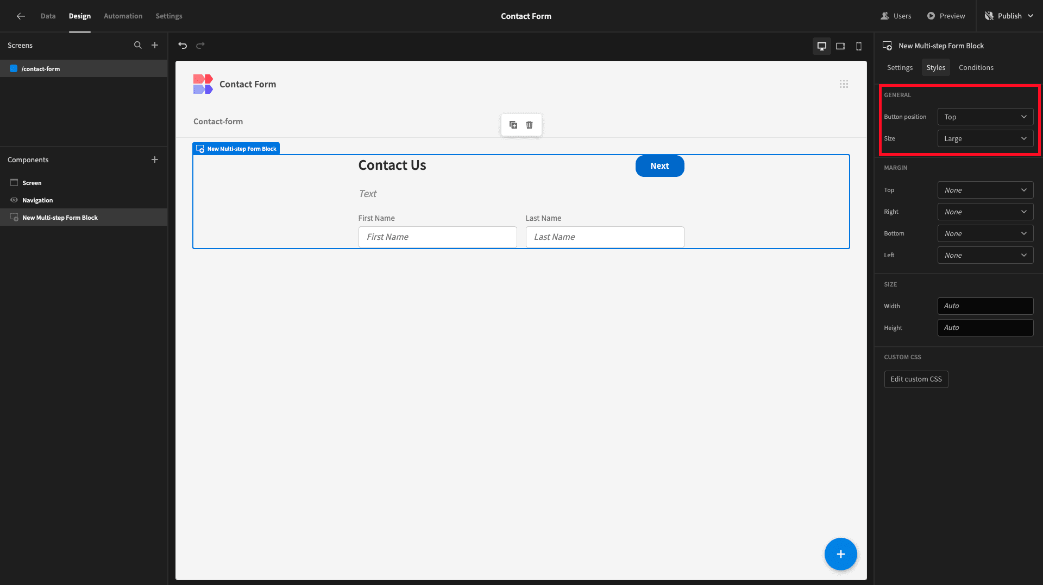This screenshot has width=1043, height=585.
Task: Open the top Settings tab
Action: pyautogui.click(x=169, y=16)
